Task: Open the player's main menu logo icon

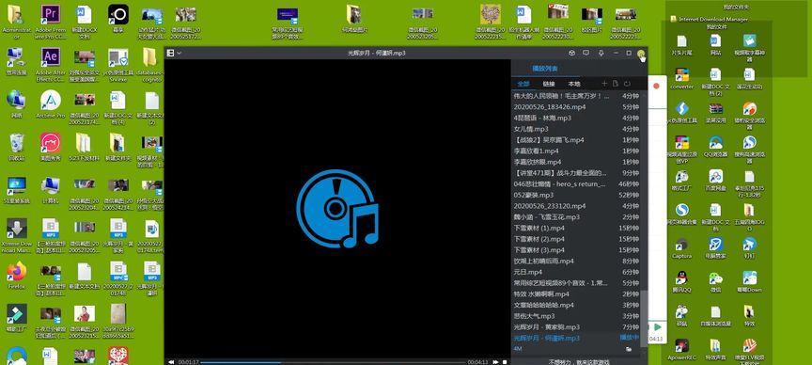Action: tap(170, 53)
